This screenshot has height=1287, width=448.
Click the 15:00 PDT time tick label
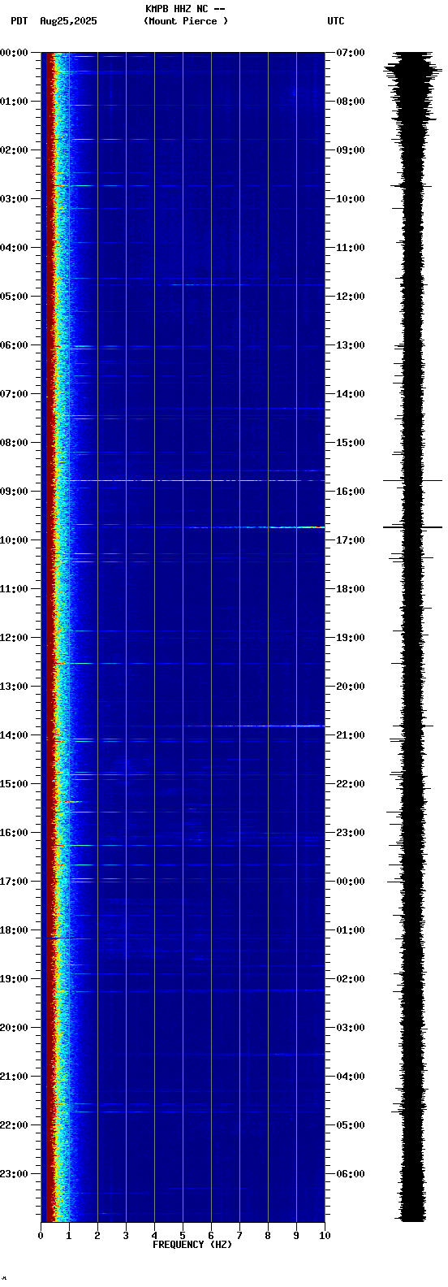click(14, 784)
